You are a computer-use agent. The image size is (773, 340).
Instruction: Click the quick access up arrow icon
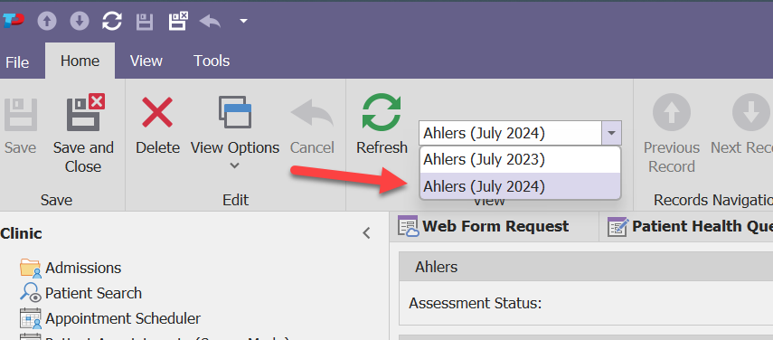[47, 21]
